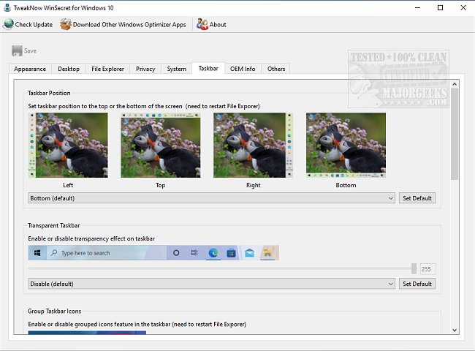Viewport: 475px width, 351px height.
Task: Expand the Disable (default) transparency dropdown
Action: pyautogui.click(x=211, y=284)
